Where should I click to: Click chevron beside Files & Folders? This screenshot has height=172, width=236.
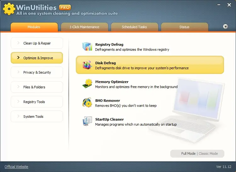coord(18,87)
